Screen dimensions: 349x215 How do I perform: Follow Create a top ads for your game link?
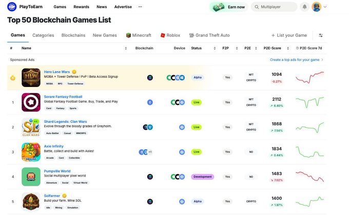[297, 60]
